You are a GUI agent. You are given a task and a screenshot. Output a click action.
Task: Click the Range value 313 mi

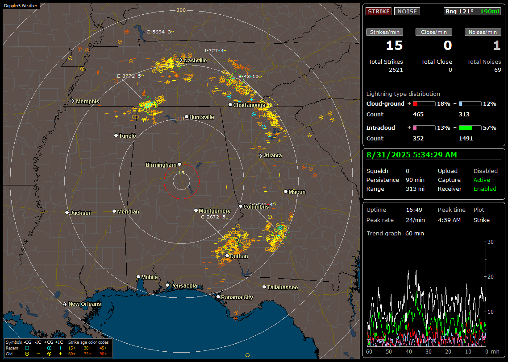[x=415, y=189]
